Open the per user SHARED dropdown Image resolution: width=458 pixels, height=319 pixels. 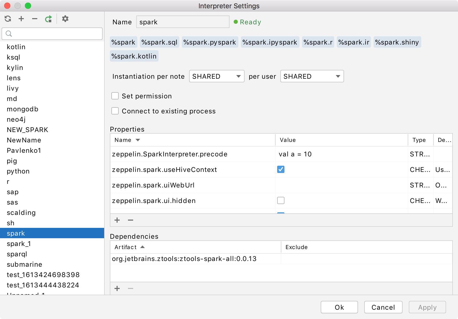pos(312,76)
